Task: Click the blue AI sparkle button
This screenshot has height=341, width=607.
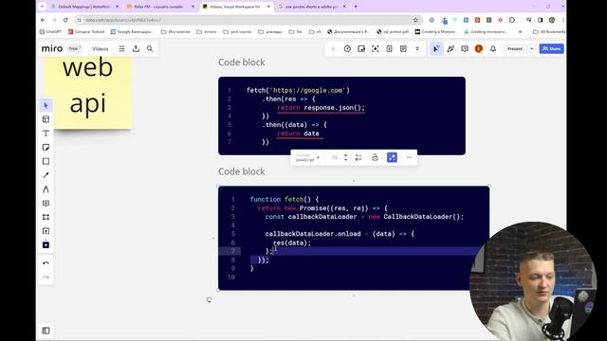Action: (392, 157)
